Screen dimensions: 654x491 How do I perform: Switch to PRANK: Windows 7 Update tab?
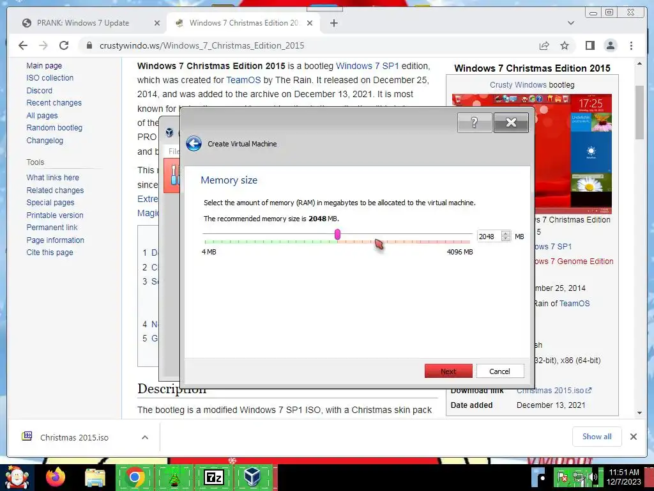(82, 23)
